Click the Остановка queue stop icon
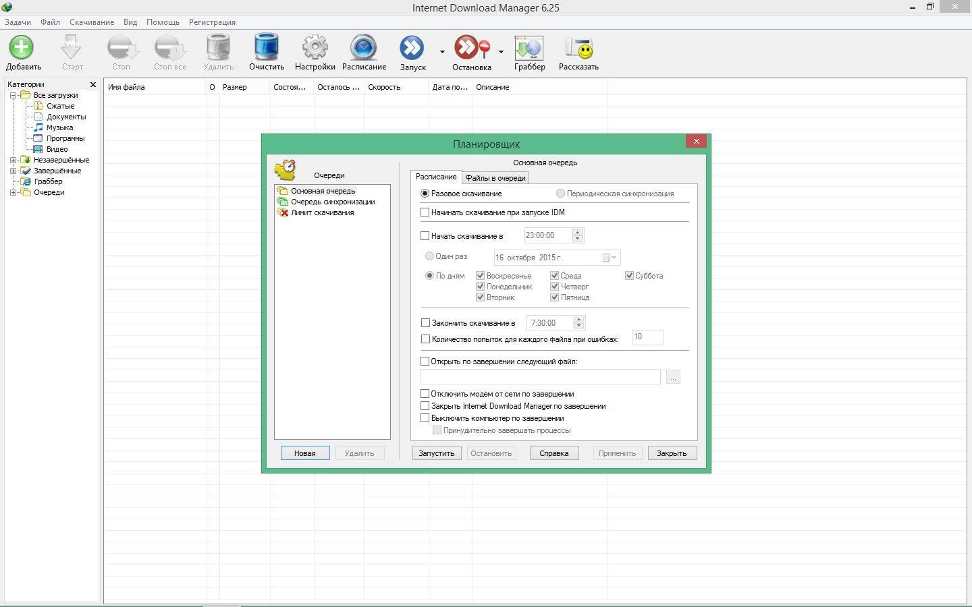972x607 pixels. click(472, 48)
